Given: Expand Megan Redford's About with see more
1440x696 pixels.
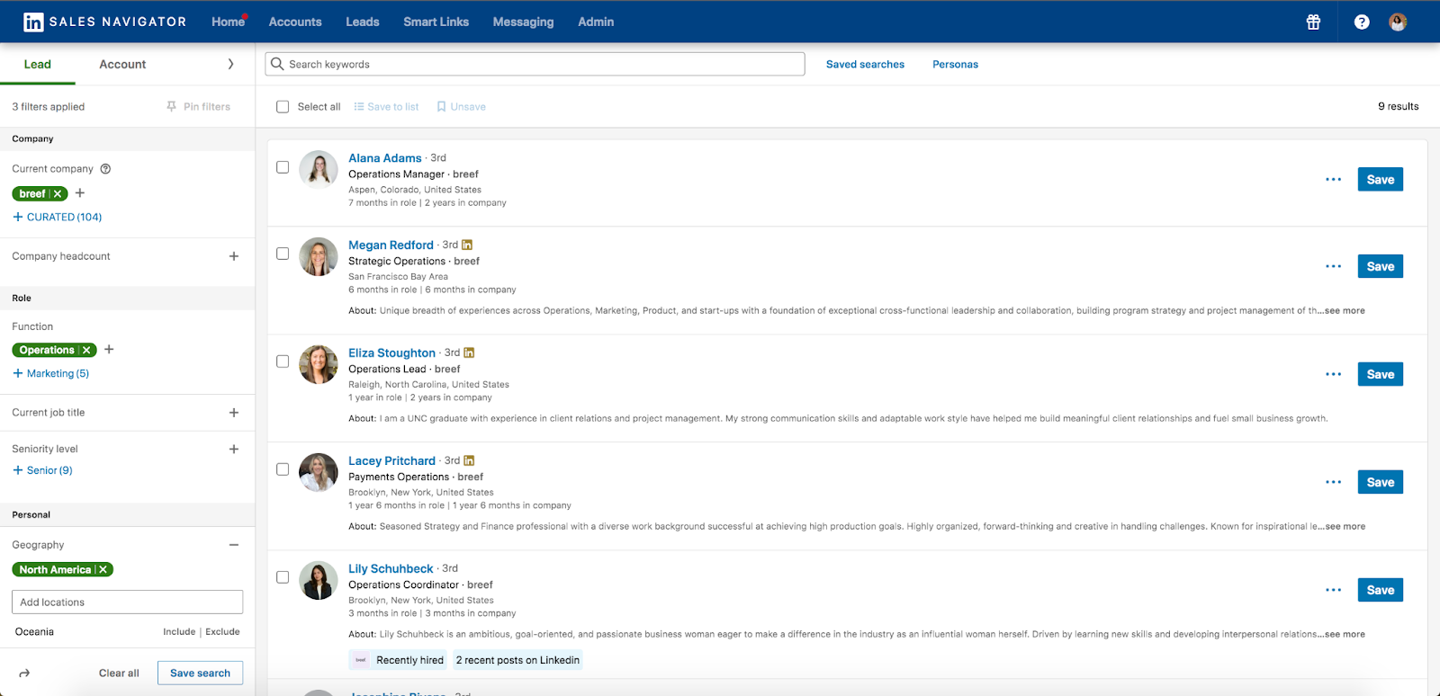Looking at the screenshot, I should pyautogui.click(x=1344, y=310).
